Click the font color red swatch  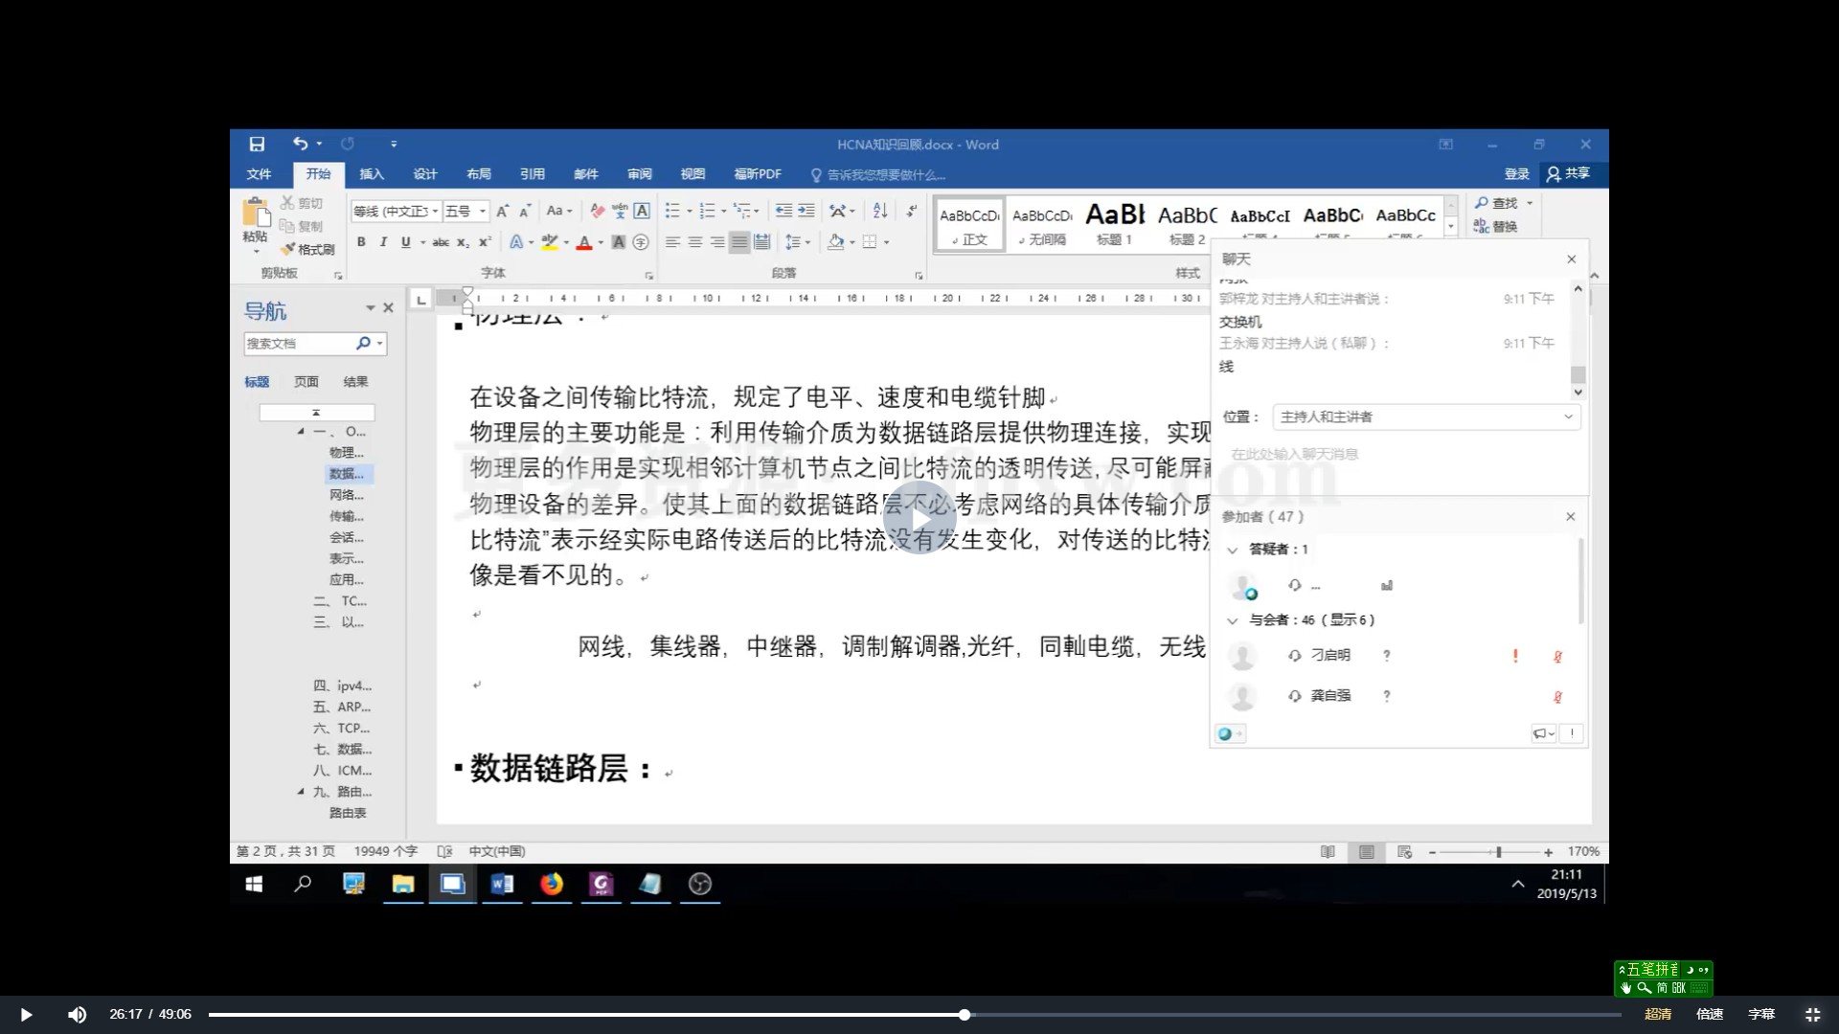pyautogui.click(x=582, y=241)
